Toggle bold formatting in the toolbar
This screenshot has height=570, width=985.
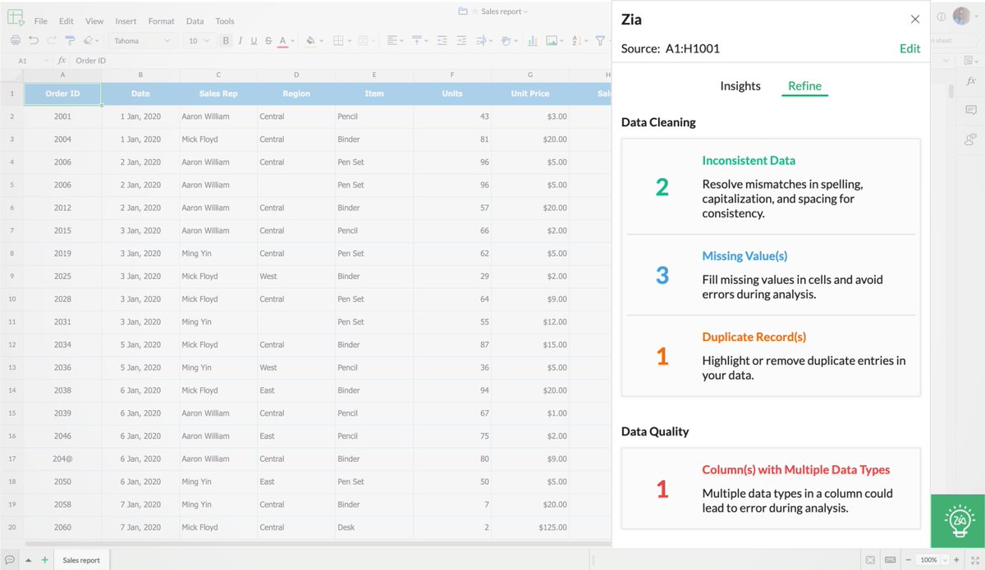pyautogui.click(x=226, y=40)
